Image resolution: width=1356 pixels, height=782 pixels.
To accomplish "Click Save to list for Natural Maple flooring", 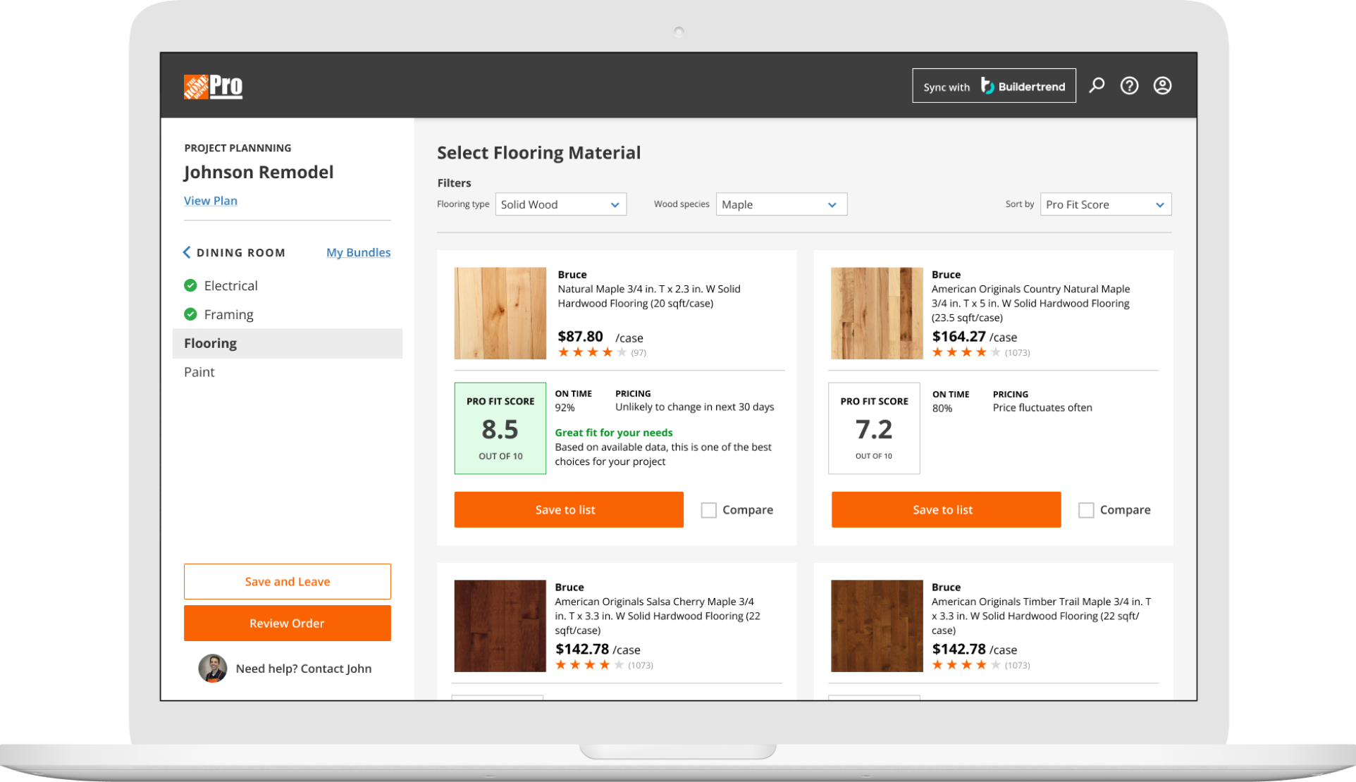I will tap(569, 509).
